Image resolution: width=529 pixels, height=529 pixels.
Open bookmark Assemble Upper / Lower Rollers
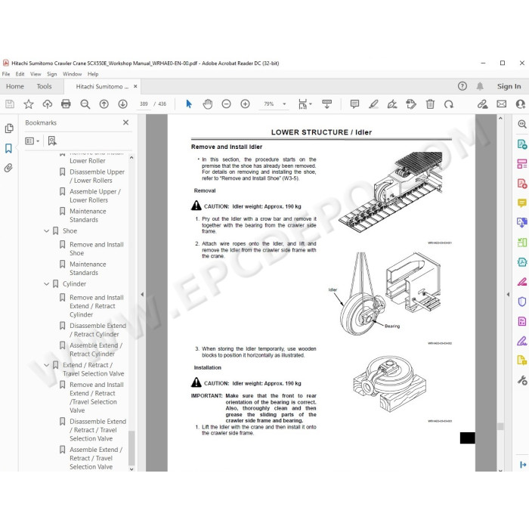pyautogui.click(x=94, y=196)
